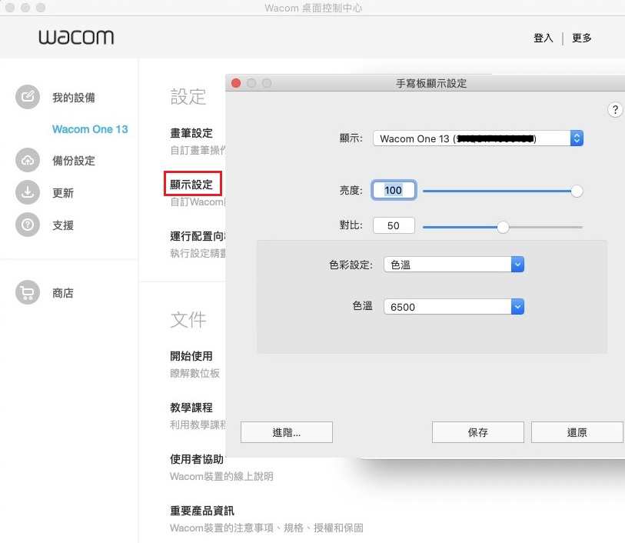
Task: Open the 我的設備 sidebar item
Action: coord(74,97)
